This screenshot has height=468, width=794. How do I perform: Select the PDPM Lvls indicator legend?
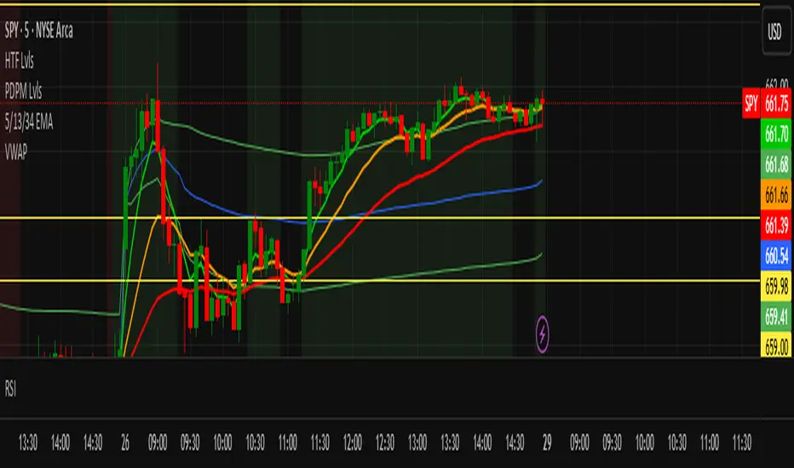(x=23, y=92)
